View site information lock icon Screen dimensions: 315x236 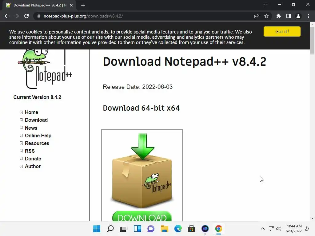[39, 16]
